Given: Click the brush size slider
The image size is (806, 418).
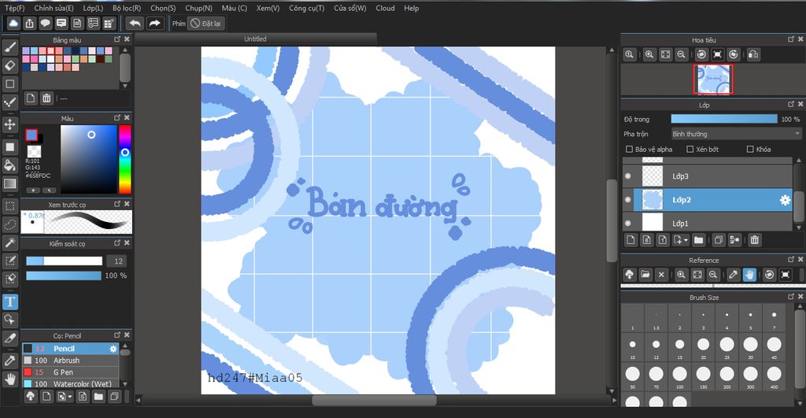Looking at the screenshot, I should [x=65, y=261].
